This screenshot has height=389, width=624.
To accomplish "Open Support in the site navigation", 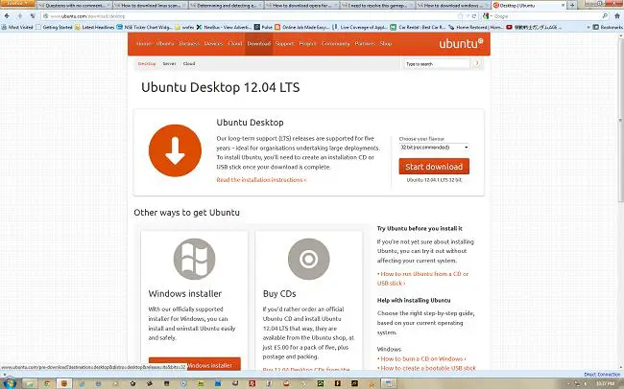I will (284, 44).
